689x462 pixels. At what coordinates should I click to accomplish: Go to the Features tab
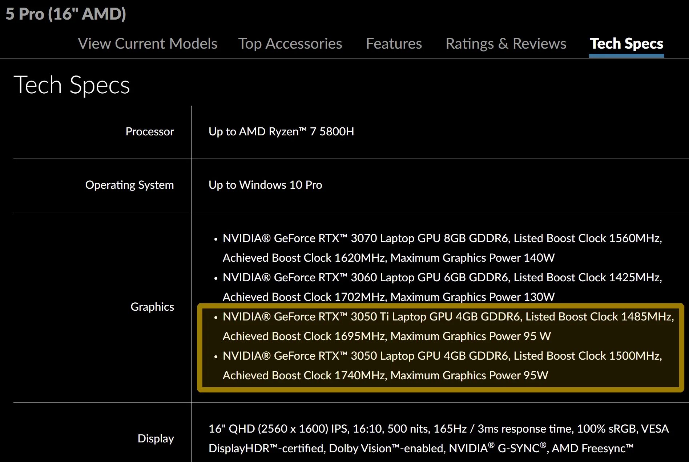(394, 44)
